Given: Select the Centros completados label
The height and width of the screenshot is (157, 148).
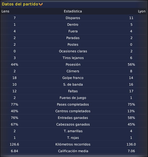Looking at the screenshot, I should click(x=73, y=111).
